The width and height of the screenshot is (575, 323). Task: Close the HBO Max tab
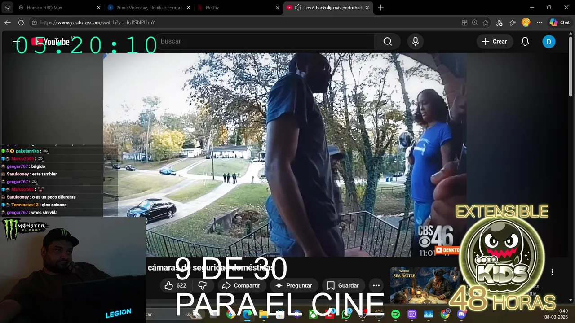click(99, 8)
